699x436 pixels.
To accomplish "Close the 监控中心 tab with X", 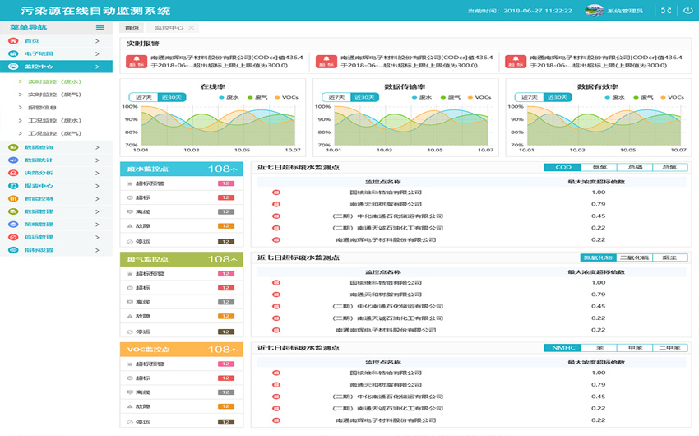I will 192,28.
